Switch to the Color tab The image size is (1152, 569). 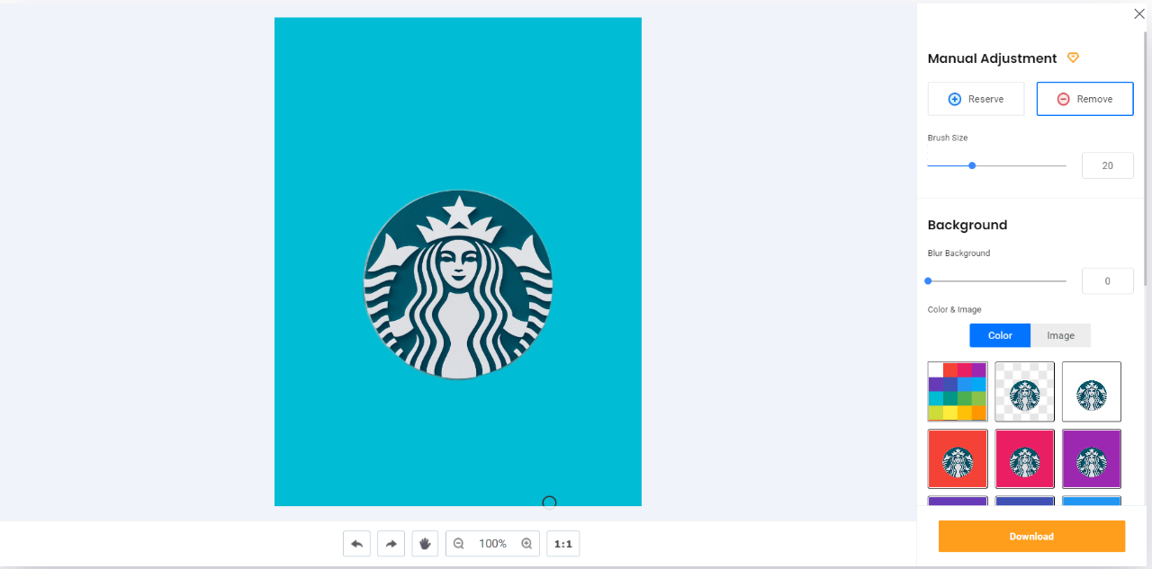click(1000, 335)
